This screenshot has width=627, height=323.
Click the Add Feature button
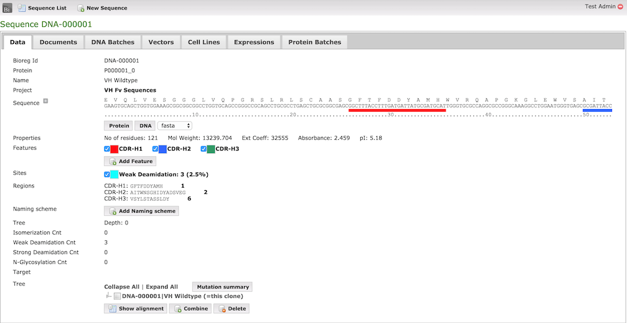pos(130,161)
